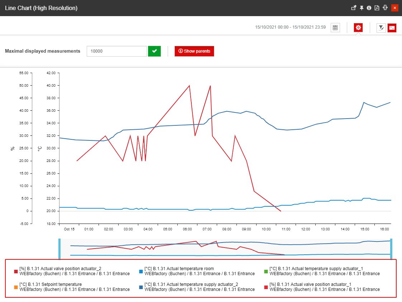Click the left handle of range navigator
This screenshot has height=302, width=402.
59,249
